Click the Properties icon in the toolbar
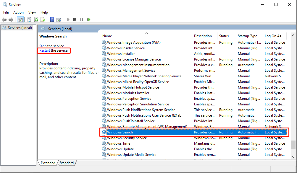 pos(29,19)
